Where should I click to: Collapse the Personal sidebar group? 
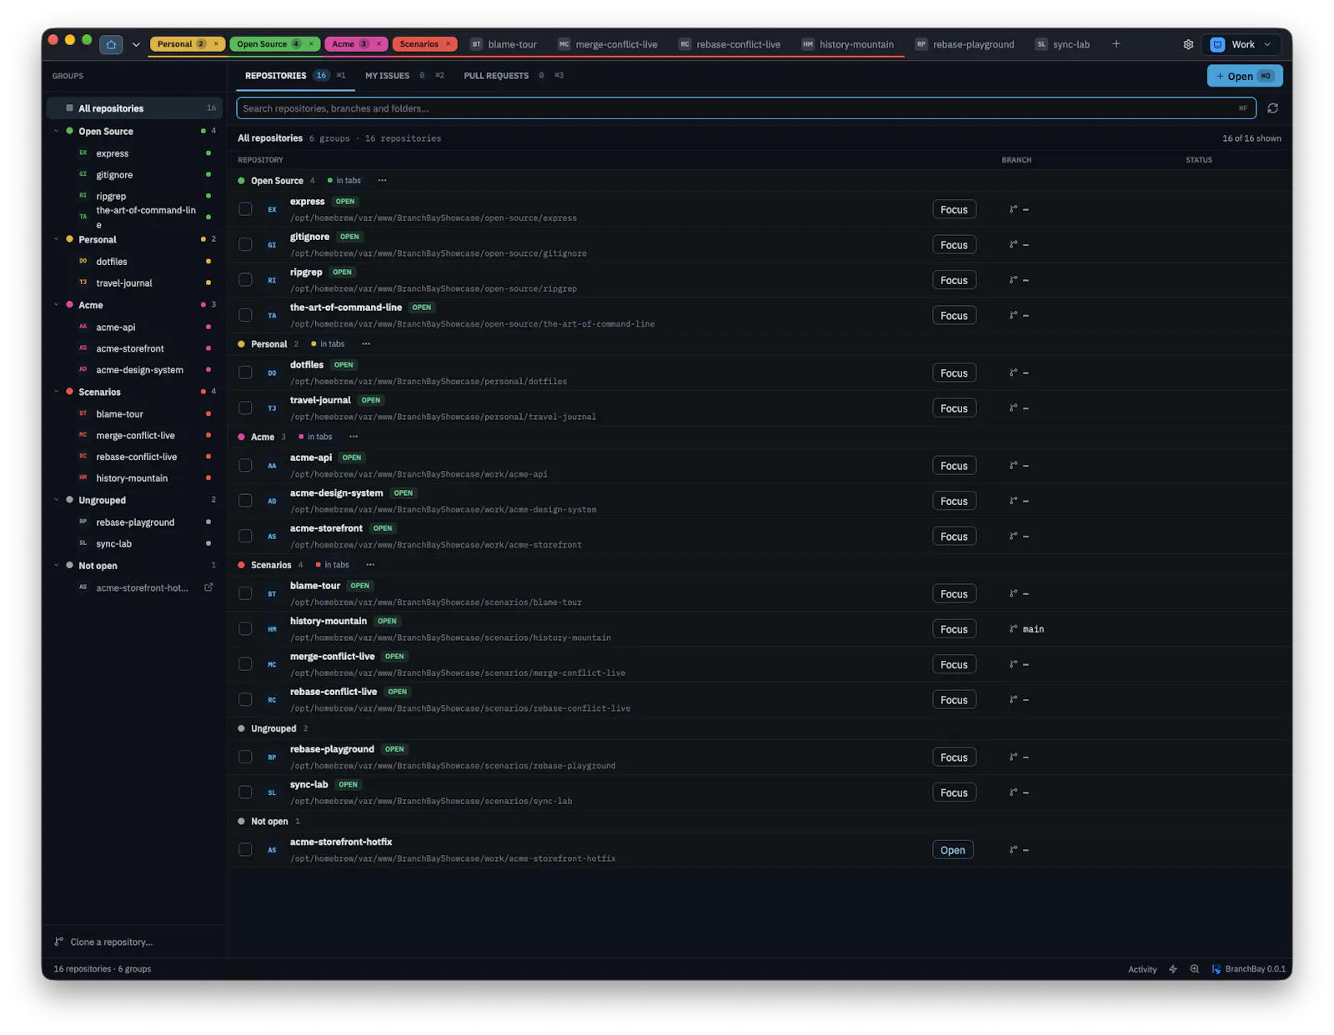pyautogui.click(x=57, y=239)
